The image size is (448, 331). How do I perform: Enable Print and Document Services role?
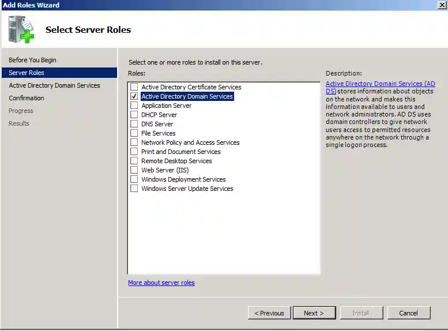pos(134,152)
